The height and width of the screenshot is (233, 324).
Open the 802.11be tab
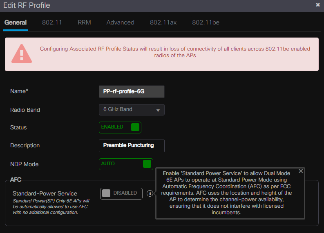click(x=206, y=22)
